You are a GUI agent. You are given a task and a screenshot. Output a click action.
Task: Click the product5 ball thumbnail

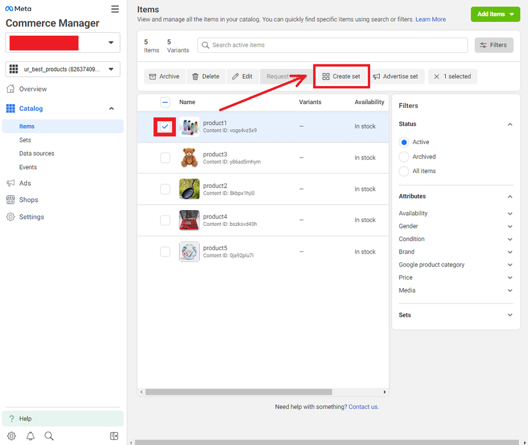coord(189,251)
